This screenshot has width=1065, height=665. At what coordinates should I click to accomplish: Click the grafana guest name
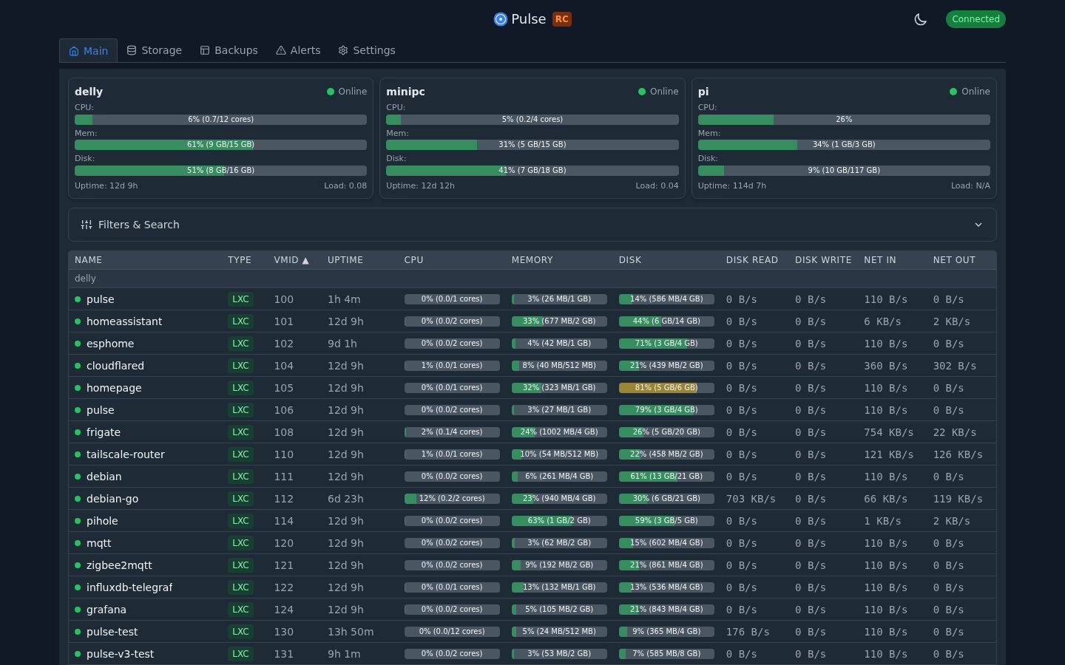pyautogui.click(x=106, y=610)
